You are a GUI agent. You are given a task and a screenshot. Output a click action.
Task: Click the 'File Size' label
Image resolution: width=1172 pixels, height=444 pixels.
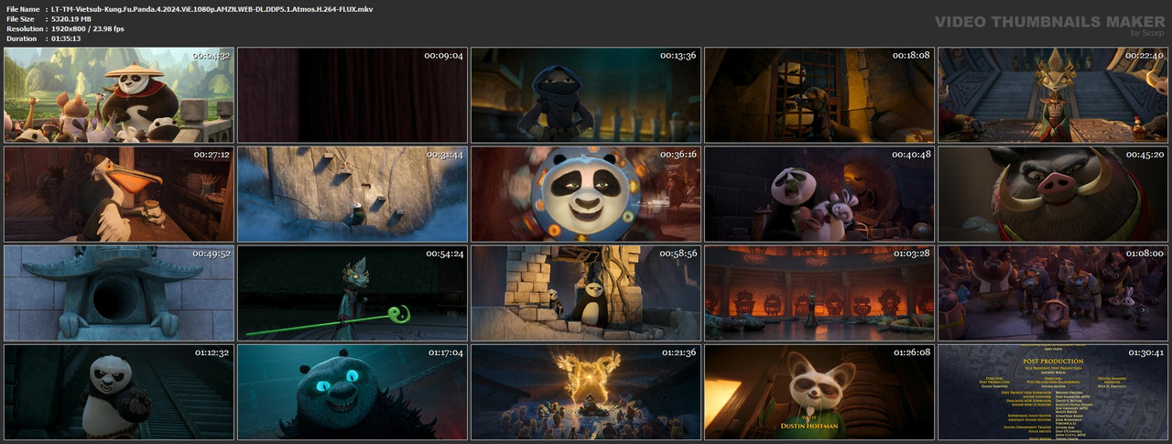click(22, 18)
